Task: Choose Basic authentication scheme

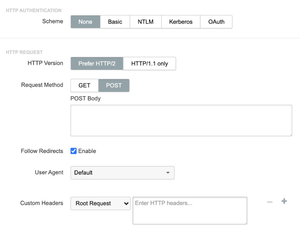Action: click(115, 22)
